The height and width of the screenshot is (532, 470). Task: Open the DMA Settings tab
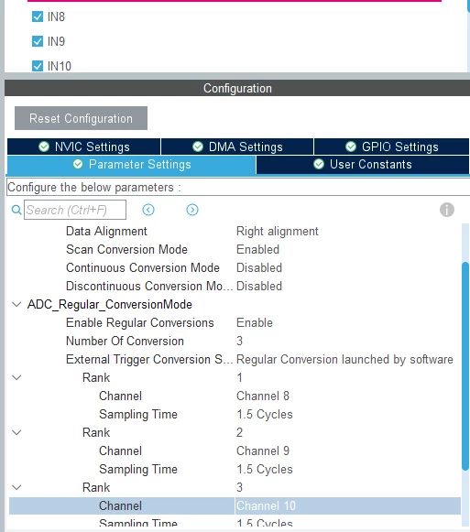point(237,147)
